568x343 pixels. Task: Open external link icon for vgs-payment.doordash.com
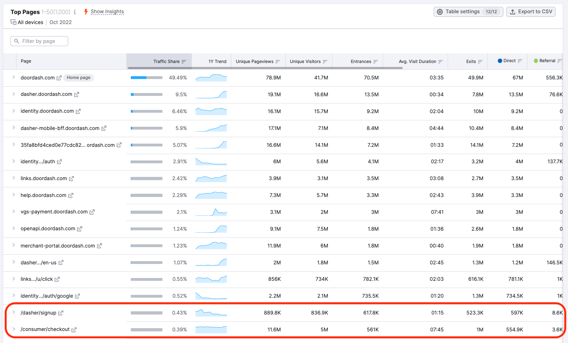click(92, 212)
